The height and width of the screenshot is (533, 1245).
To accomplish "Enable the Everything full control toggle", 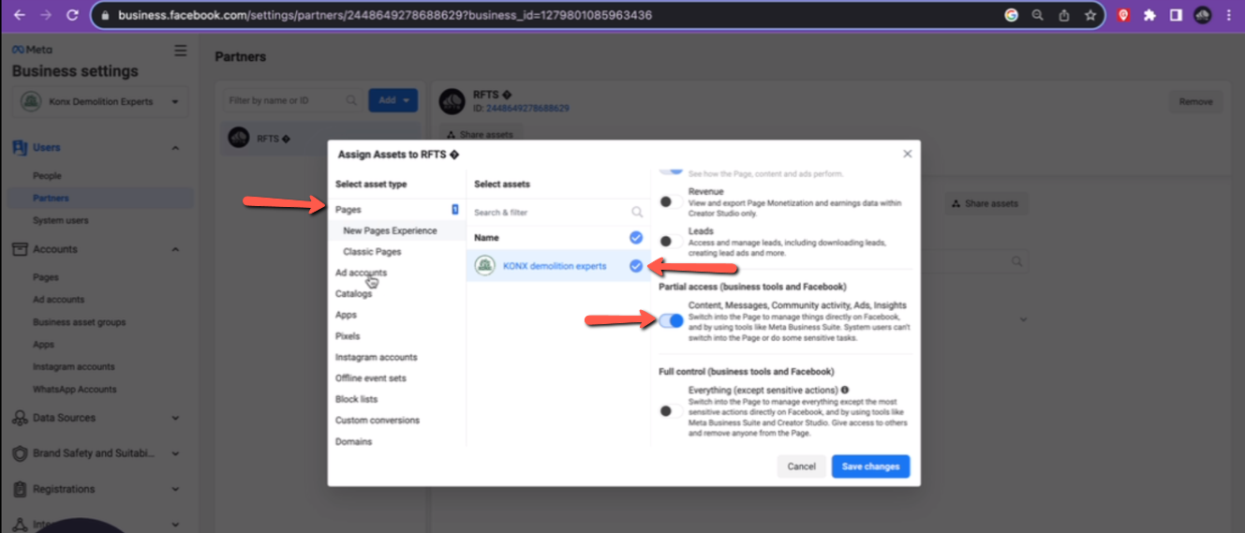I will pos(670,410).
